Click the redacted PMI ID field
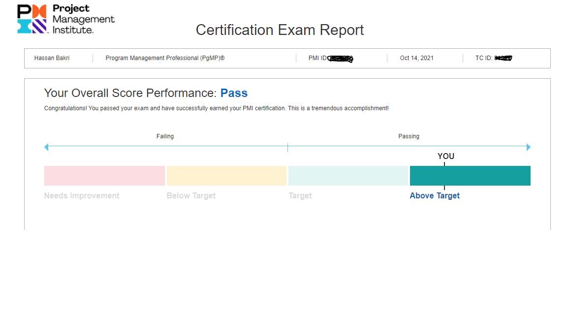Viewport: 568px width, 319px height. click(340, 59)
